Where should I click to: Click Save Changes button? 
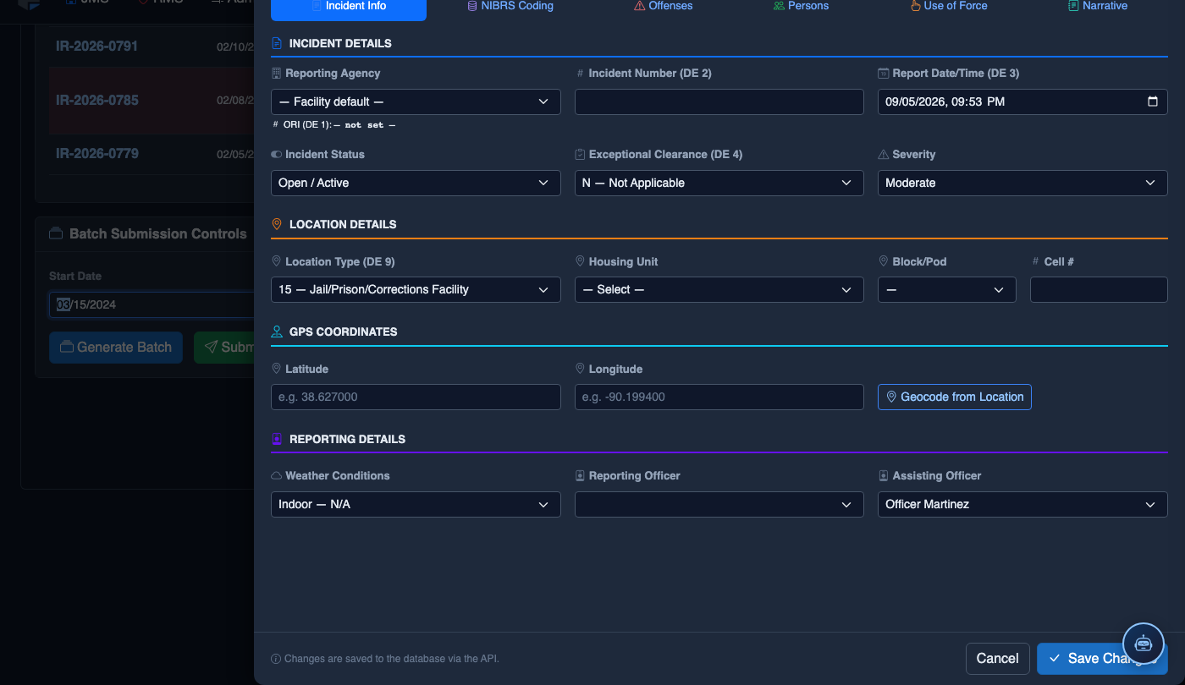pyautogui.click(x=1102, y=659)
